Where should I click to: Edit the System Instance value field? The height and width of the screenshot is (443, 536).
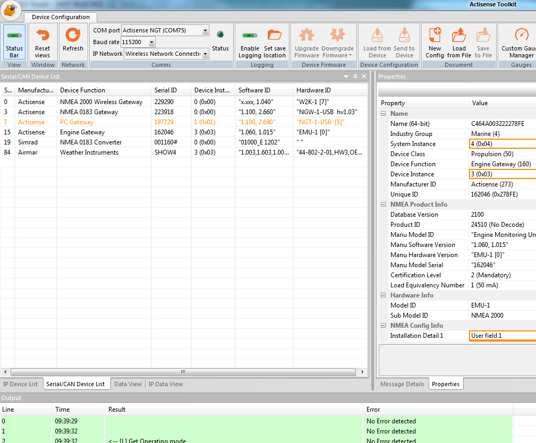pyautogui.click(x=503, y=144)
